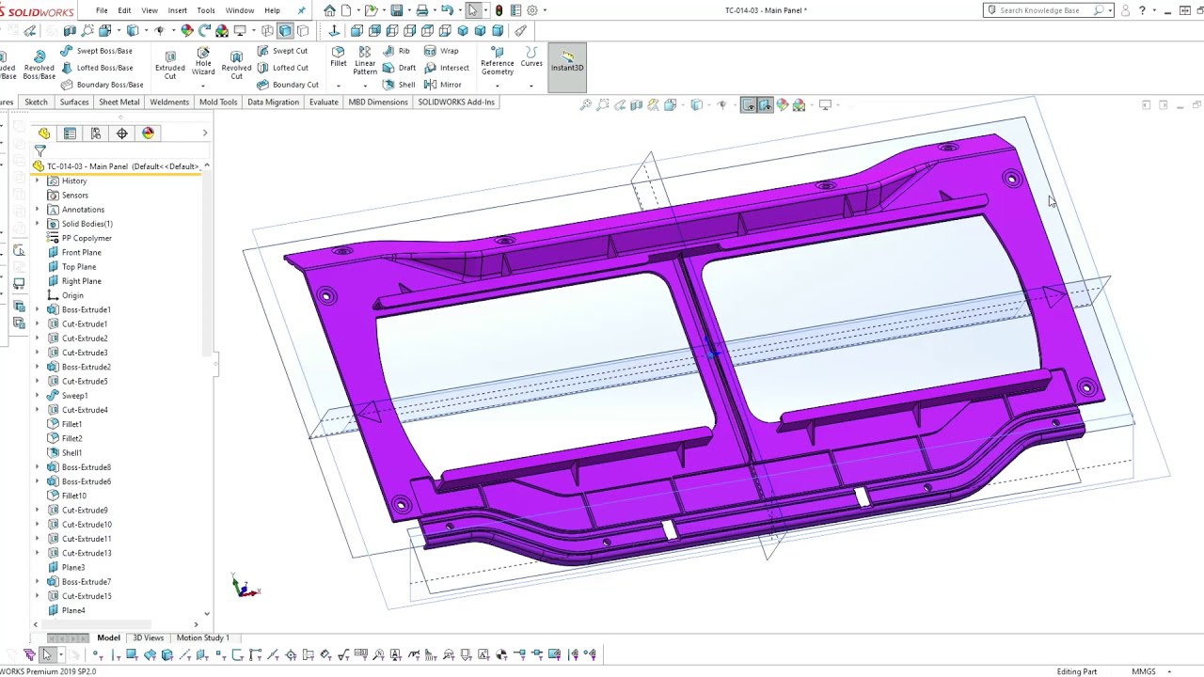Open the MMGS unit system status menu
Image resolution: width=1204 pixels, height=677 pixels.
point(1151,671)
